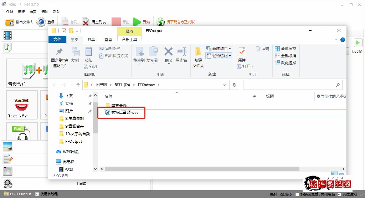Open the address bar history dropdown arrow
Screen dimensions: 365x198
pyautogui.click(x=225, y=85)
